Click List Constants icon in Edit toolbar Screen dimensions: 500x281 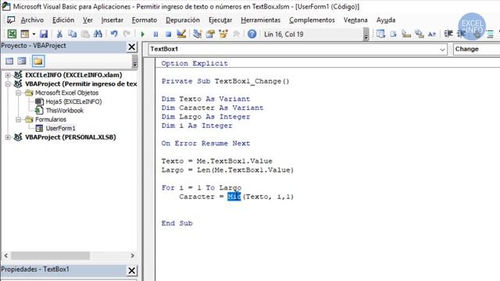coord(393,34)
